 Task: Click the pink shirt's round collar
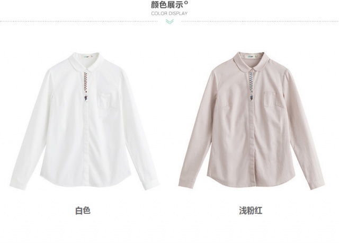pos(251,61)
